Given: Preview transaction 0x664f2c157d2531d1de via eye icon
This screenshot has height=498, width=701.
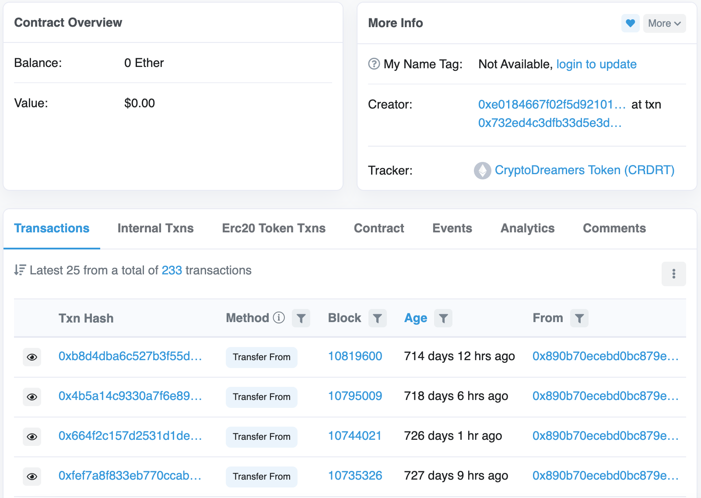Looking at the screenshot, I should tap(32, 437).
